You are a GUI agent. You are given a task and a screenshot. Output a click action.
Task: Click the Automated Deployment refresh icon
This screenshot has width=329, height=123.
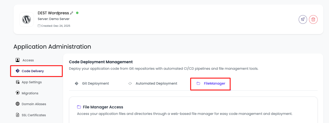point(130,84)
